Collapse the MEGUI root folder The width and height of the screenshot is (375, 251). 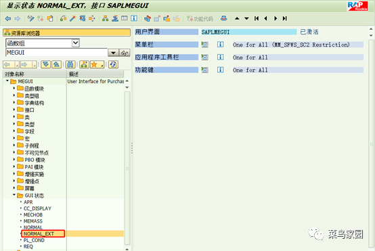click(x=7, y=81)
